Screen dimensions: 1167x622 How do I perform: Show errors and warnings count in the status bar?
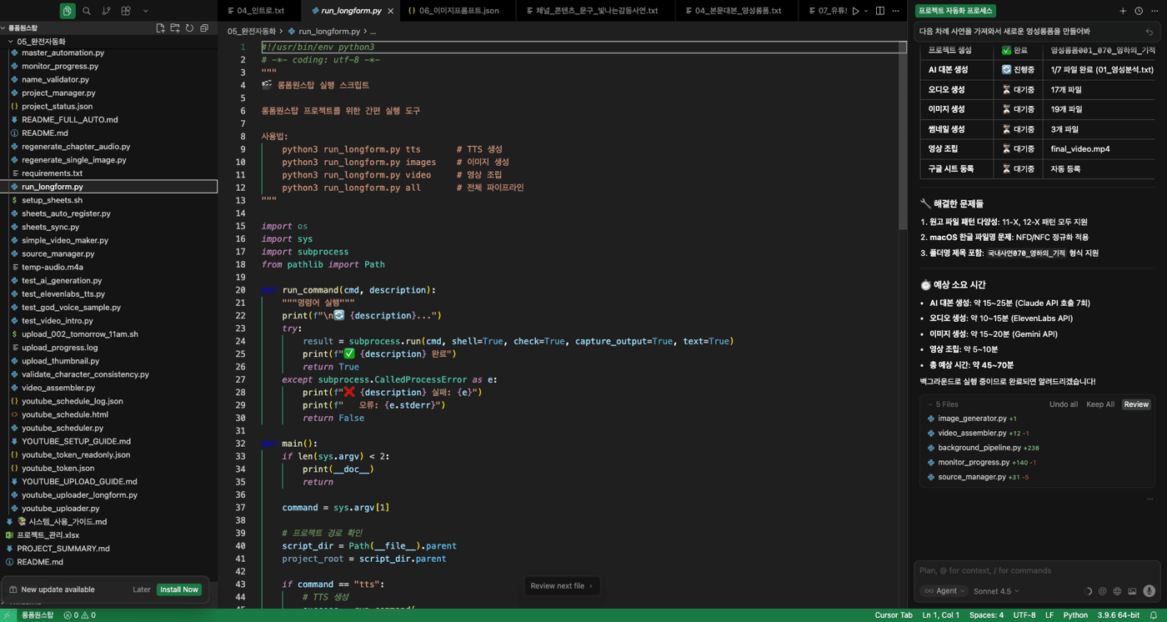click(80, 615)
